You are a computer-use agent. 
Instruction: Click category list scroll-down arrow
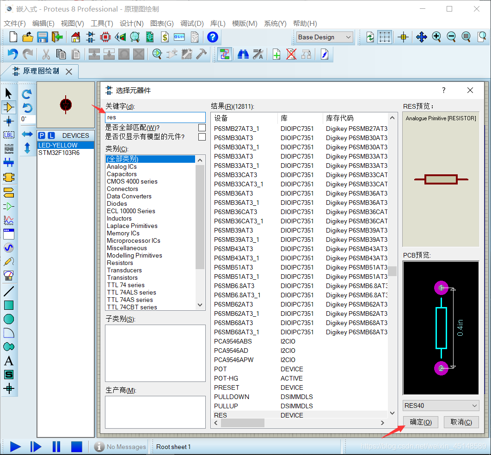pyautogui.click(x=200, y=305)
